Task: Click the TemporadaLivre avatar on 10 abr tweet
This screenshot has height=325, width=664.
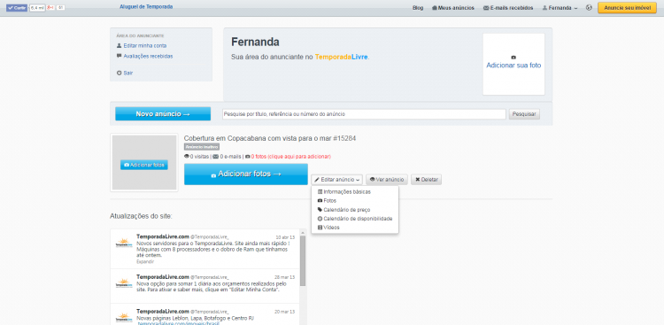Action: pos(125,244)
